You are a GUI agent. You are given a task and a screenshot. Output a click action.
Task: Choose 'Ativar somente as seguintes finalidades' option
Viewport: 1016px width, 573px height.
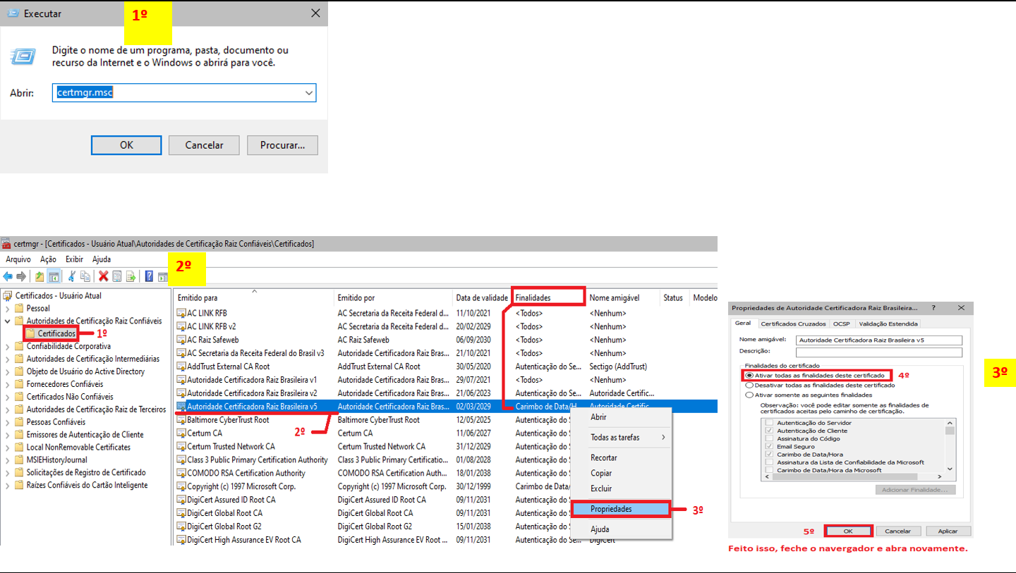coord(749,395)
